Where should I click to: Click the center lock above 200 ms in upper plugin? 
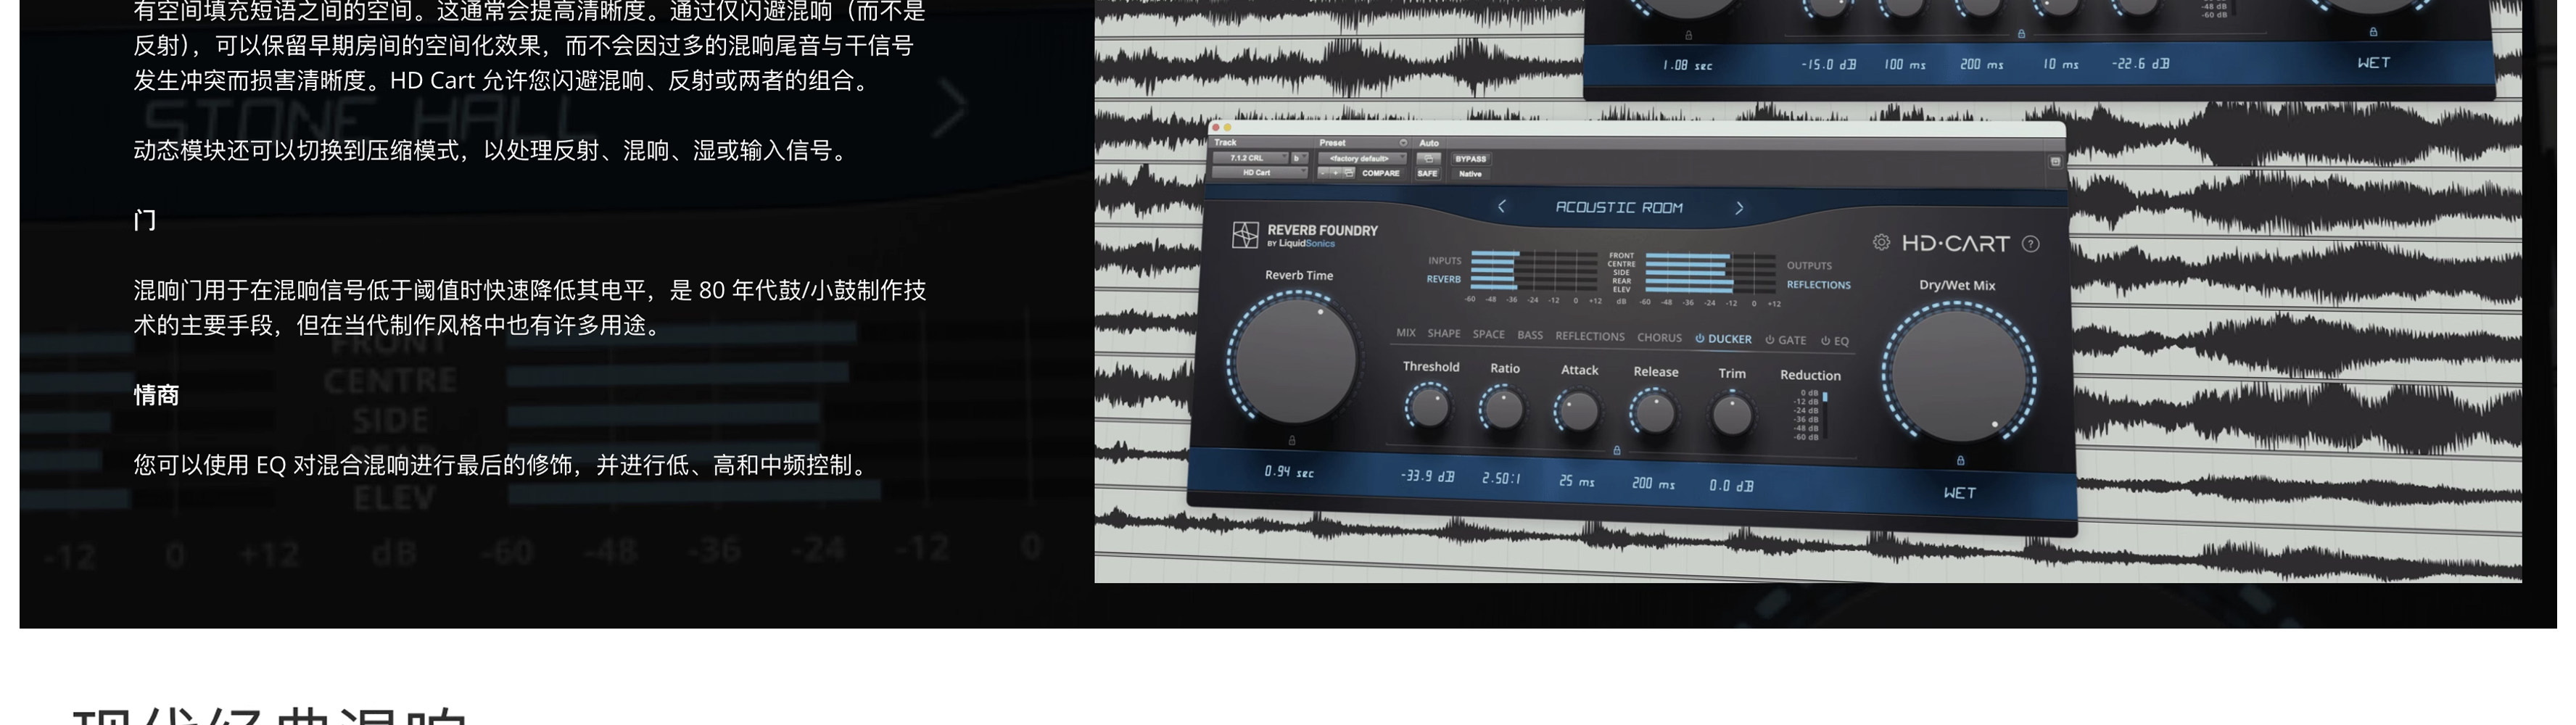coord(2021,34)
